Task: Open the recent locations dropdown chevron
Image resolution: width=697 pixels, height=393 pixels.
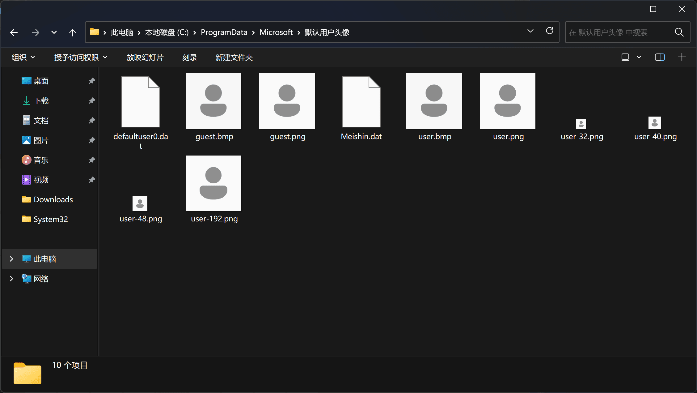Action: [54, 32]
